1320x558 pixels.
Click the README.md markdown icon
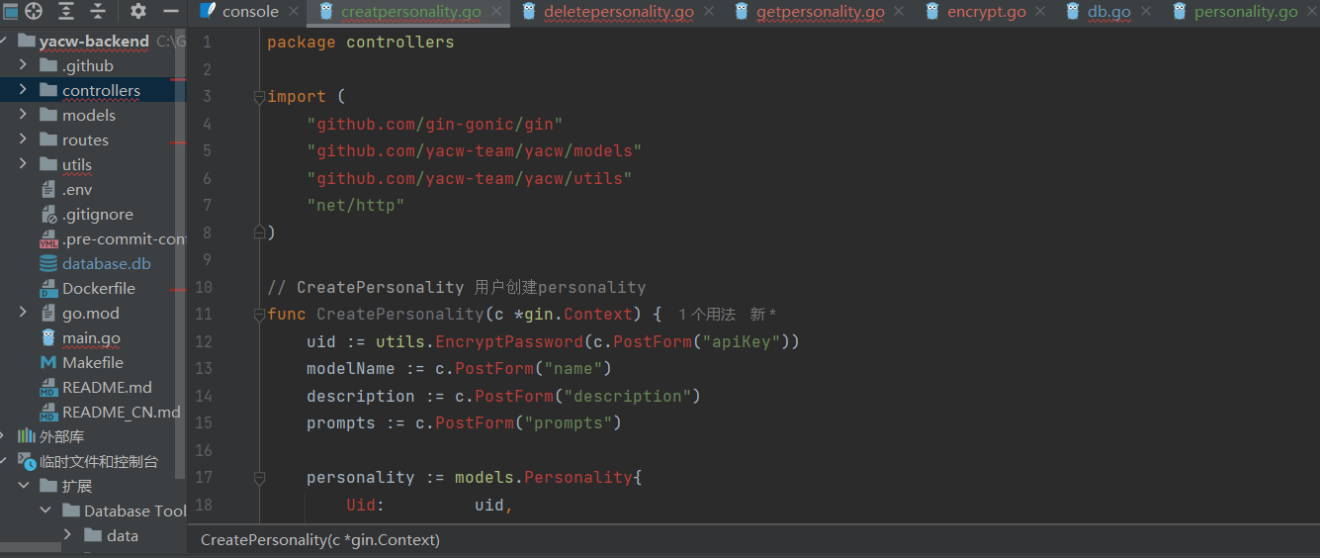pos(48,388)
